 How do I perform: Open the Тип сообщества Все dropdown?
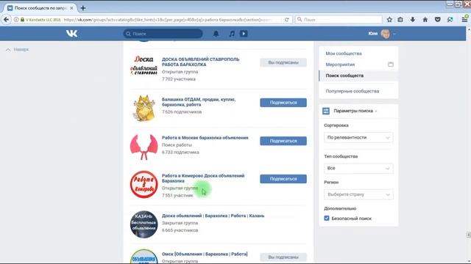pyautogui.click(x=358, y=168)
